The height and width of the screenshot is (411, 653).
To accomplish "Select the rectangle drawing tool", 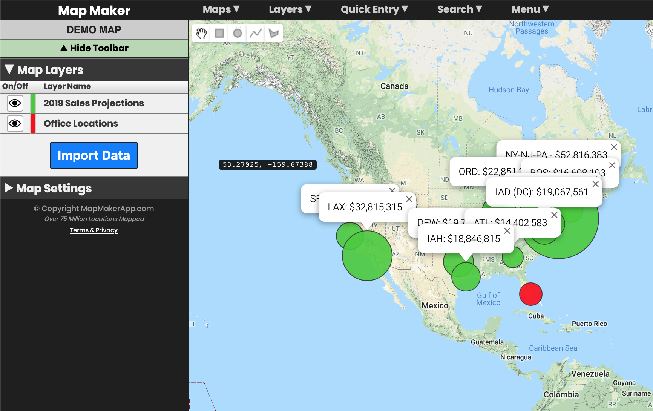I will (x=219, y=33).
